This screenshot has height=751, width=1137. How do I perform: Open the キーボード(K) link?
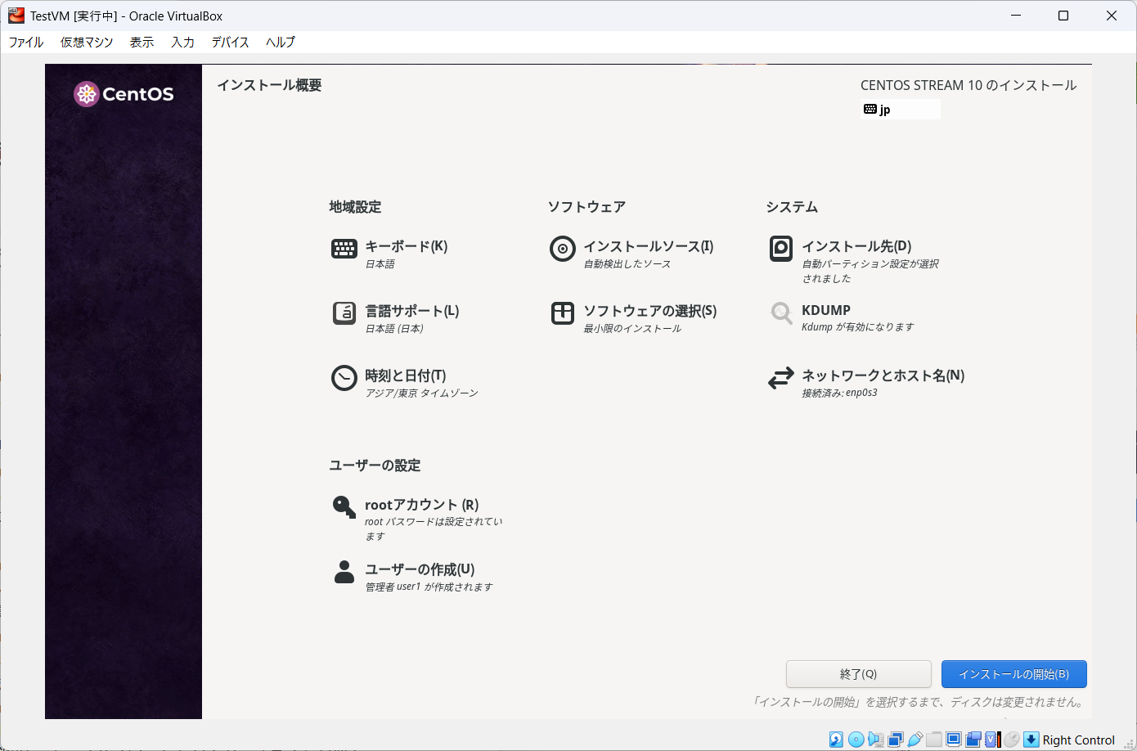[x=406, y=246]
